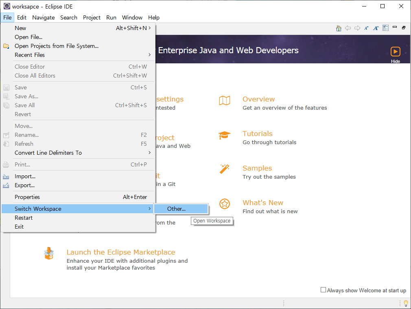
Task: Open the What's New link
Action: 262,203
